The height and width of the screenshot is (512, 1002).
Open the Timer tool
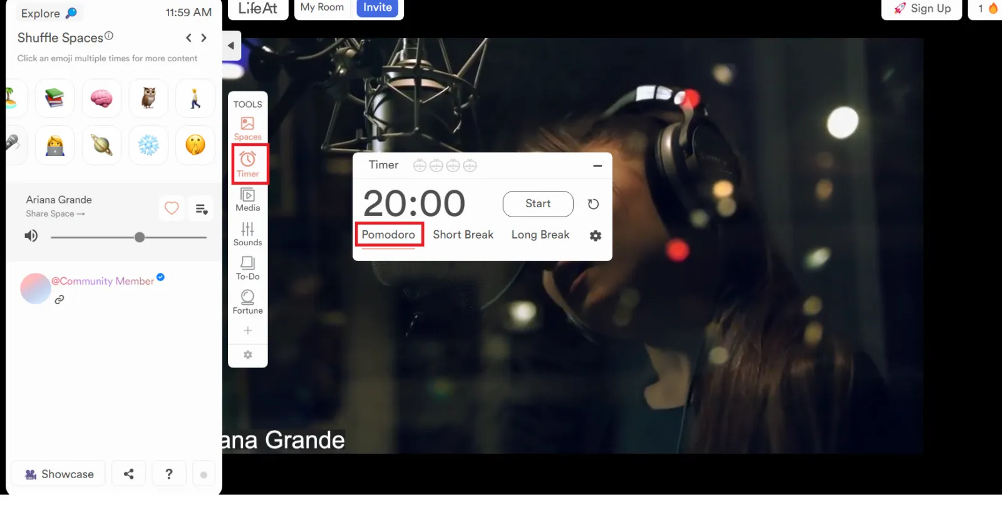(248, 164)
